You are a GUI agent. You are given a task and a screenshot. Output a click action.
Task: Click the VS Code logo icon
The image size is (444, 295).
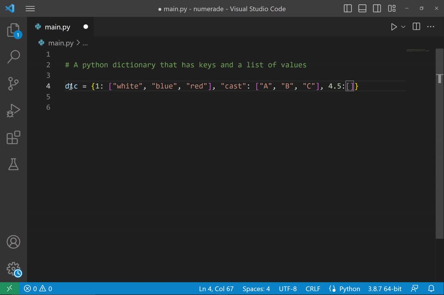(x=10, y=8)
